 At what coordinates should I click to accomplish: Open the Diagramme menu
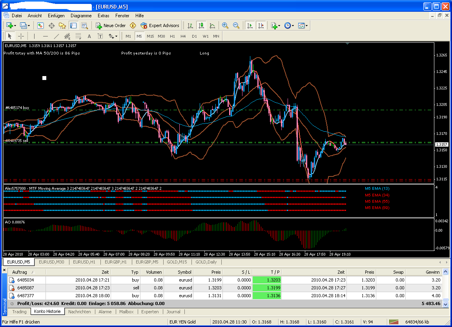tap(81, 16)
